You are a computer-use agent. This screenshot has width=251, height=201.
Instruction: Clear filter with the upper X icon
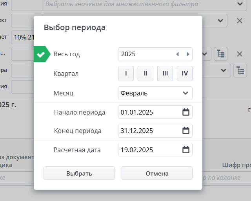coord(240,20)
